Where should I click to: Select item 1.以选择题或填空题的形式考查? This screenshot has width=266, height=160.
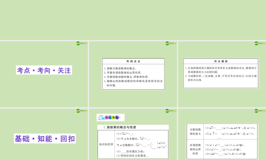[x=221, y=70]
